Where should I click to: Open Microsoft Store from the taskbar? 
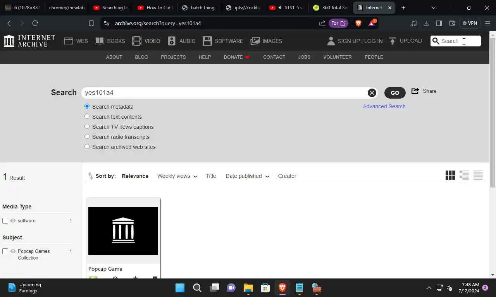265,288
